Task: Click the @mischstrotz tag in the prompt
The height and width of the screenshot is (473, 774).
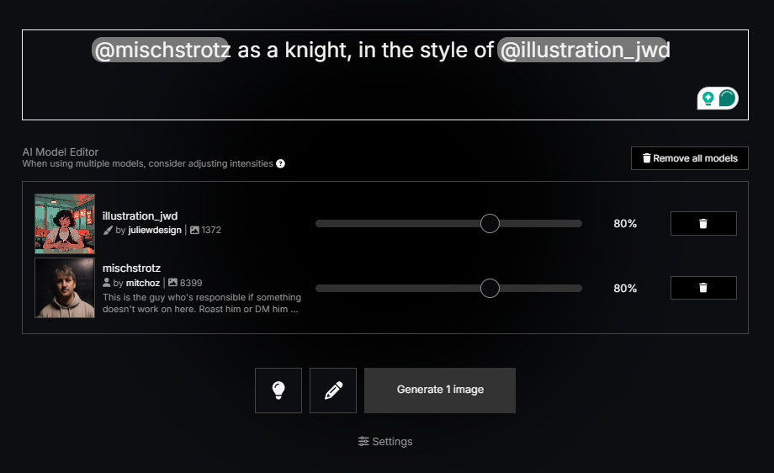Action: pyautogui.click(x=161, y=50)
